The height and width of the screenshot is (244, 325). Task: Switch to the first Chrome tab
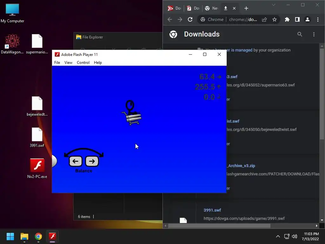point(174,8)
